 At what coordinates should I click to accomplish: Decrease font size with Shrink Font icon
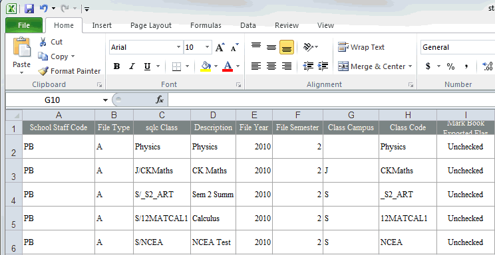tap(235, 47)
